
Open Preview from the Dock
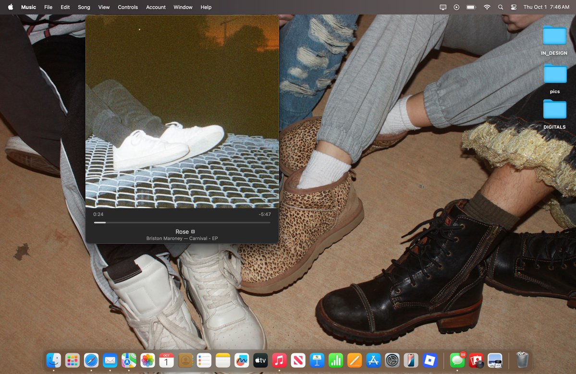click(495, 361)
